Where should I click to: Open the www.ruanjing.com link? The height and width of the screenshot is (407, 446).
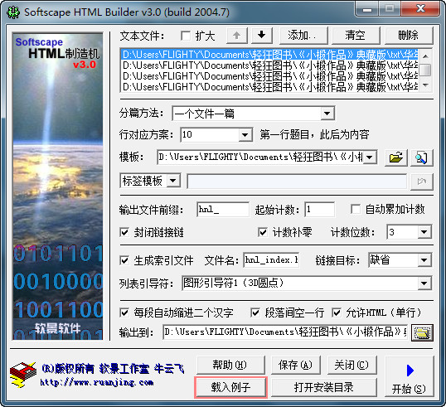pyautogui.click(x=97, y=382)
